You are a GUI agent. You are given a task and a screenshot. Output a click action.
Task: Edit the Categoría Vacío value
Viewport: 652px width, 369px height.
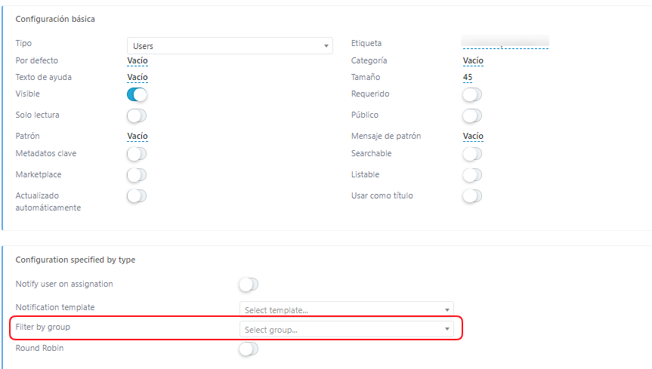(x=473, y=60)
